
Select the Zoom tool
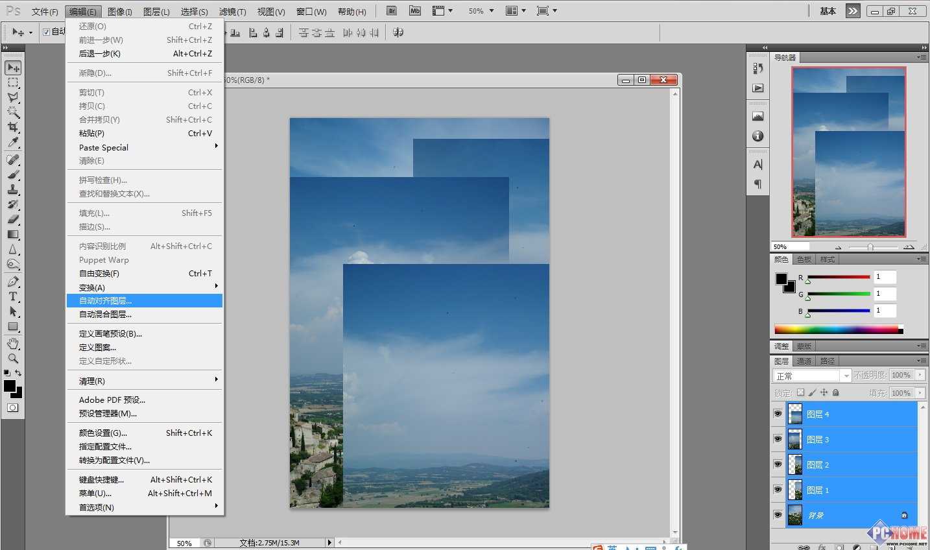coord(13,358)
